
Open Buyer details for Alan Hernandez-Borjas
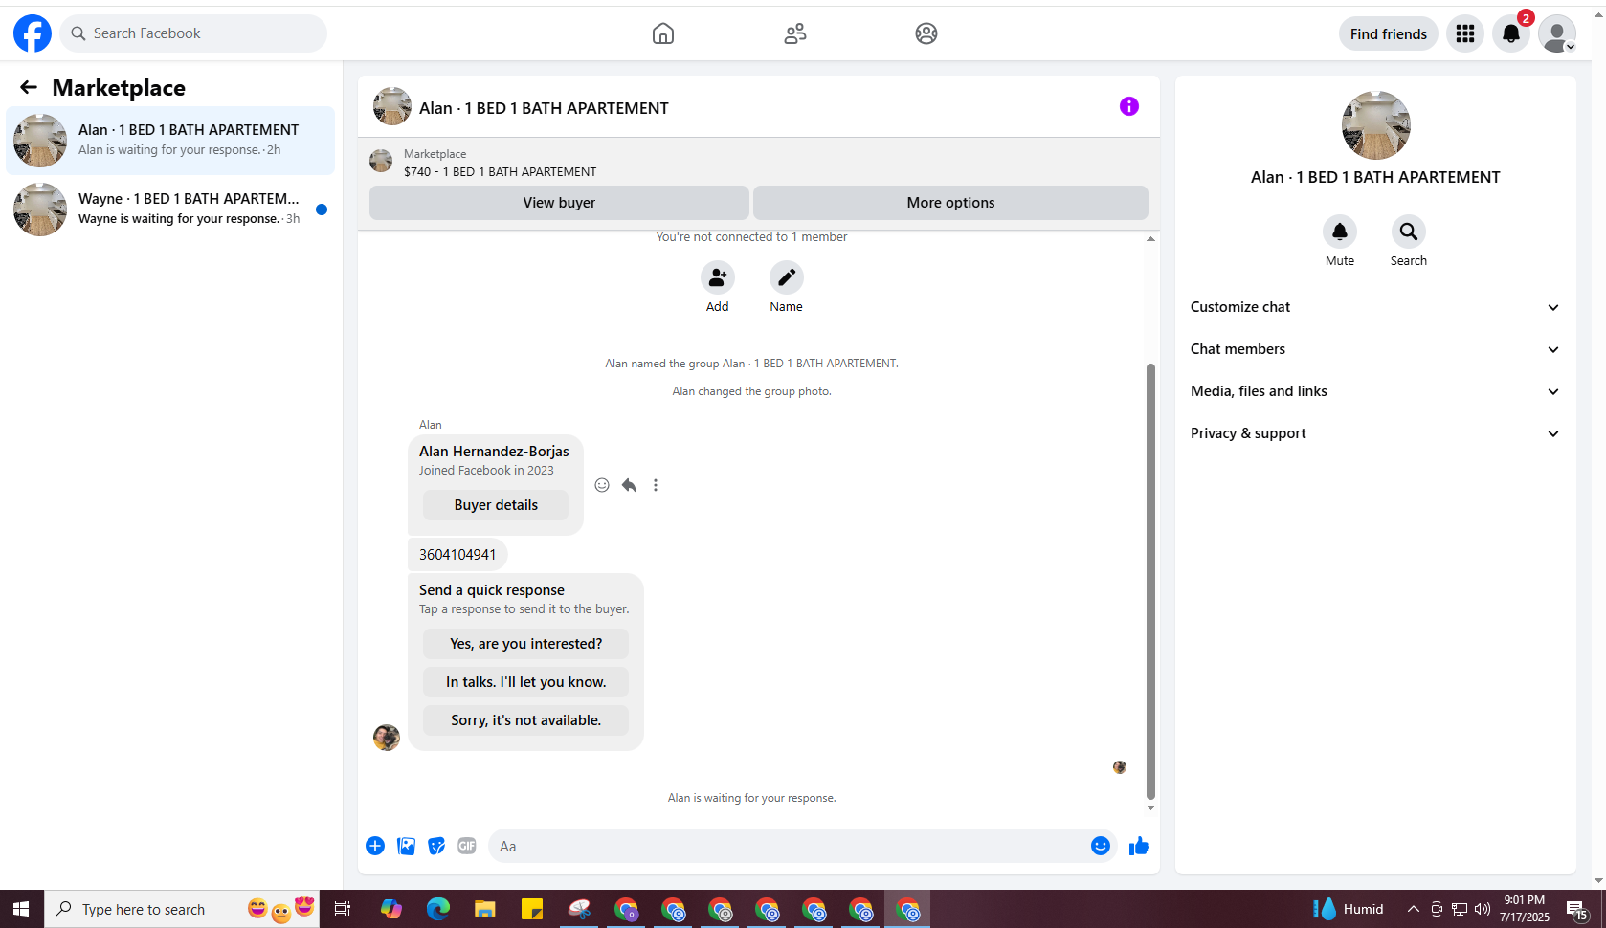(496, 505)
